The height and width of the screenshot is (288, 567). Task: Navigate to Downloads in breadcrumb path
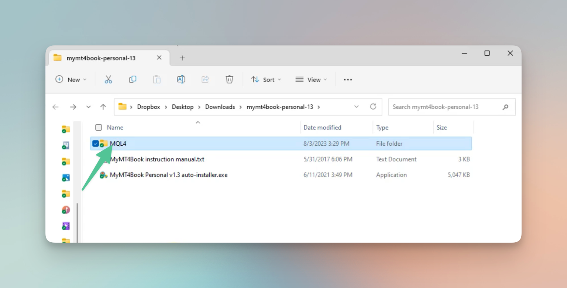220,107
